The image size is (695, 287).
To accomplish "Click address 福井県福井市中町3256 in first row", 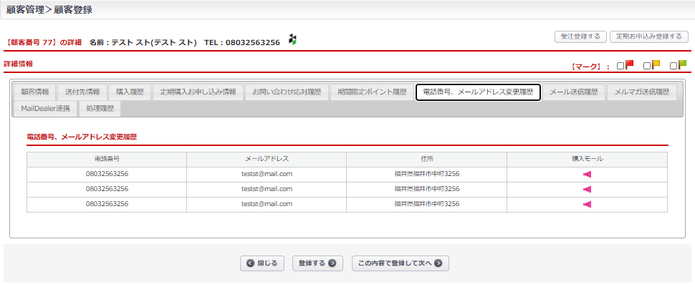I will (x=427, y=174).
